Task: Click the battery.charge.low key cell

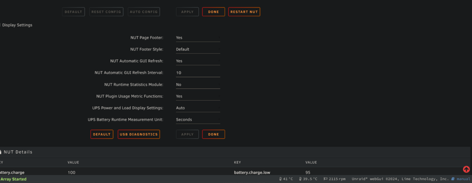Action: (x=252, y=173)
